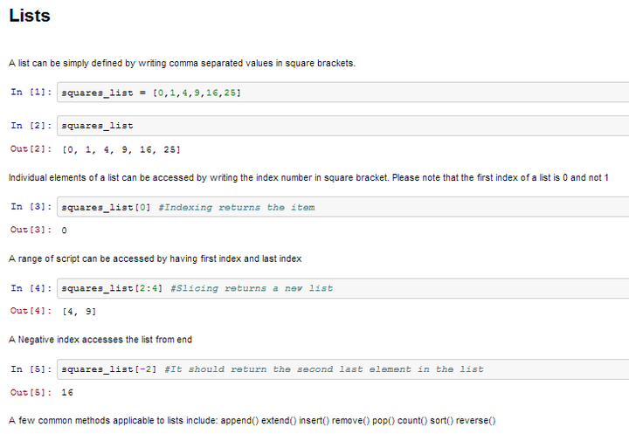Click the Out[3] output value 0
Viewport: 629px width, 434px height.
coord(64,231)
